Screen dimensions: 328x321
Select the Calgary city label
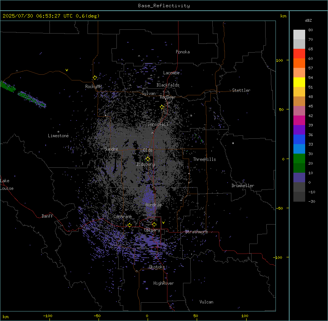[x=152, y=230]
